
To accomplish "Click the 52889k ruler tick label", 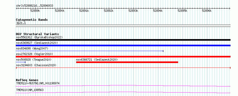I will (35, 11).
